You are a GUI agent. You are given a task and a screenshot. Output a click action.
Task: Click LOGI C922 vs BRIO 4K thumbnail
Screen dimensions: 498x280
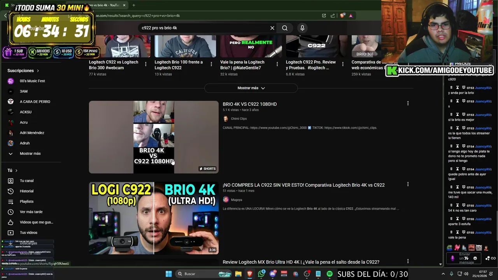[x=154, y=218]
